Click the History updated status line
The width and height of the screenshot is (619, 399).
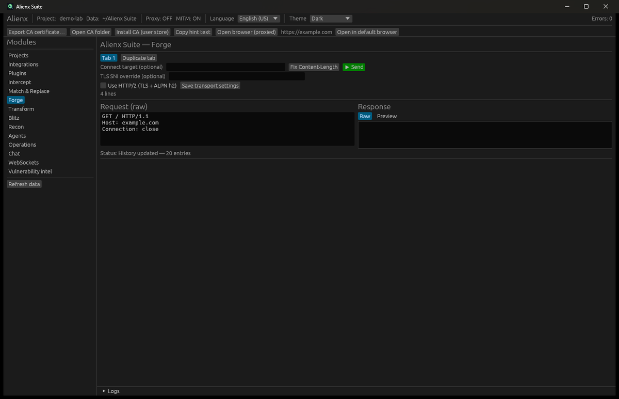[x=145, y=153]
